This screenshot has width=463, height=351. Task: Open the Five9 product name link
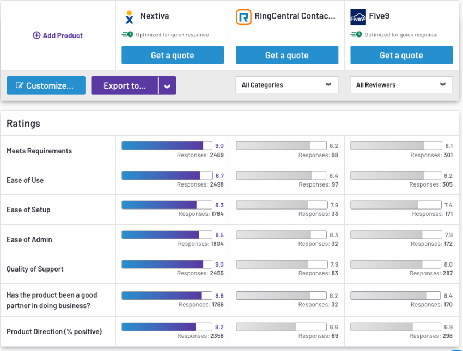click(x=379, y=16)
